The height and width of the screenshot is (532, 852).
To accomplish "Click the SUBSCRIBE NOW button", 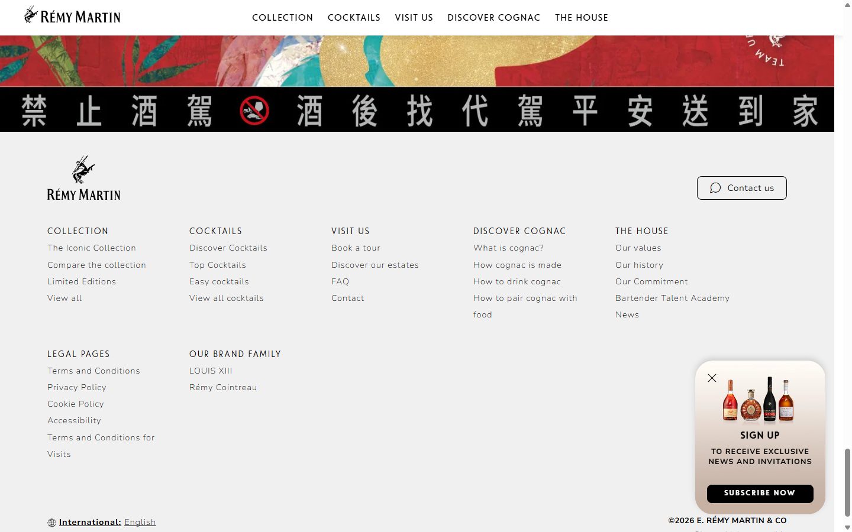I will pos(760,493).
